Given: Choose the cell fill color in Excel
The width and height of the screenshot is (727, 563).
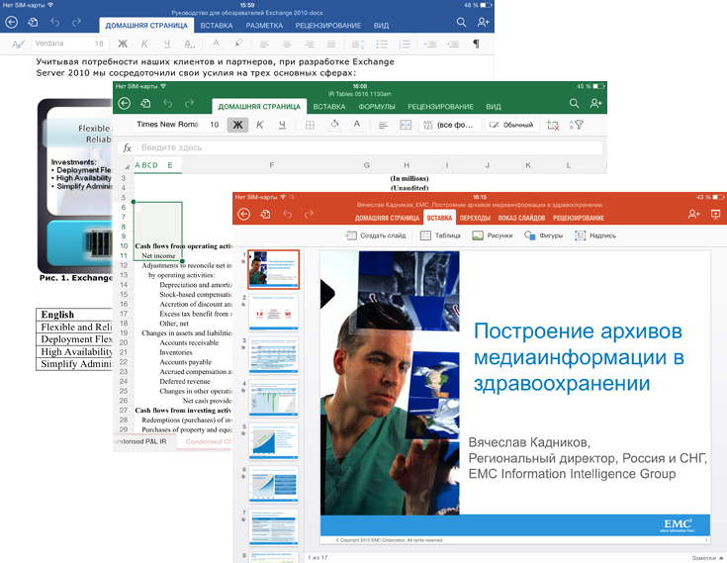Looking at the screenshot, I should click(334, 125).
